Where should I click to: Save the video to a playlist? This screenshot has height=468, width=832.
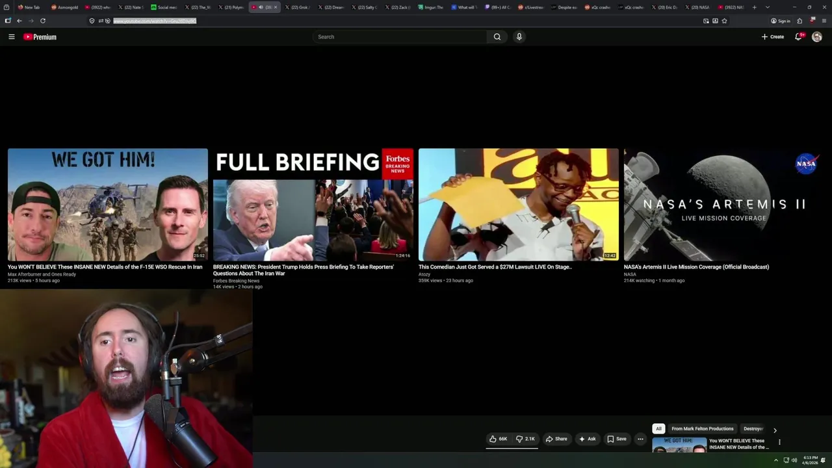[617, 439]
